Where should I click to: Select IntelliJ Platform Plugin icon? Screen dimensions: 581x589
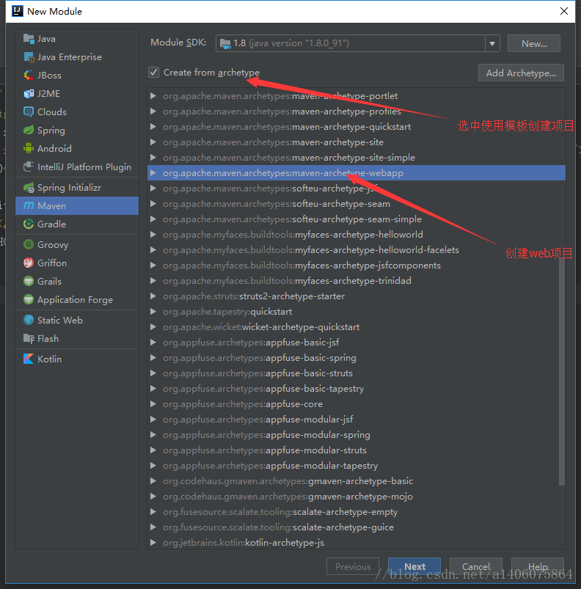[29, 167]
